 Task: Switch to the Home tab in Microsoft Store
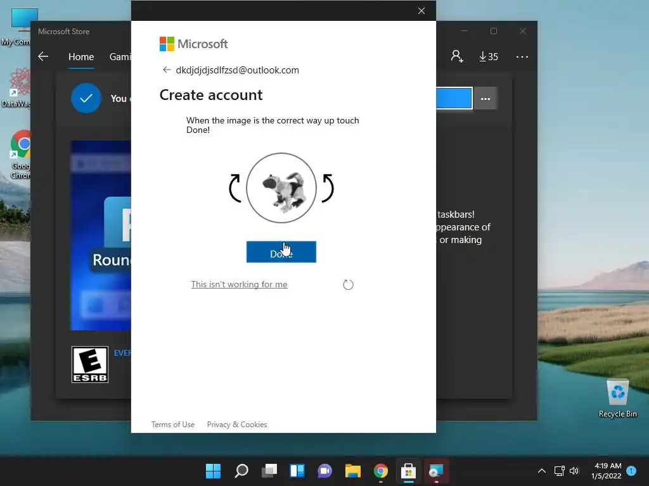[x=81, y=56]
